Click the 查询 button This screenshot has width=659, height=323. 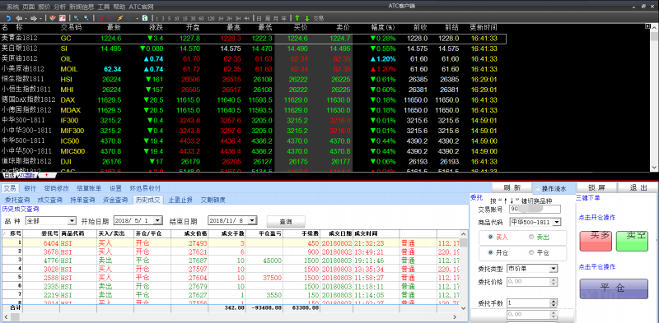[286, 221]
